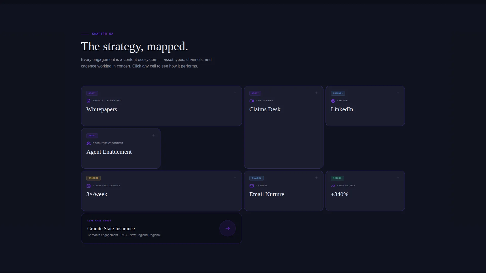486x273 pixels.
Task: Click the LIVE CASE STUDY label
Action: [x=99, y=221]
